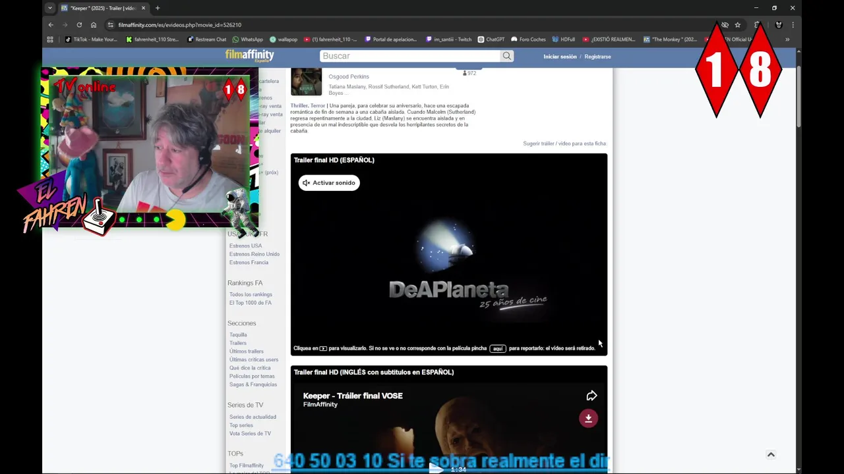The image size is (844, 474).
Task: Click the share arrow on Keeper trailer
Action: point(591,396)
